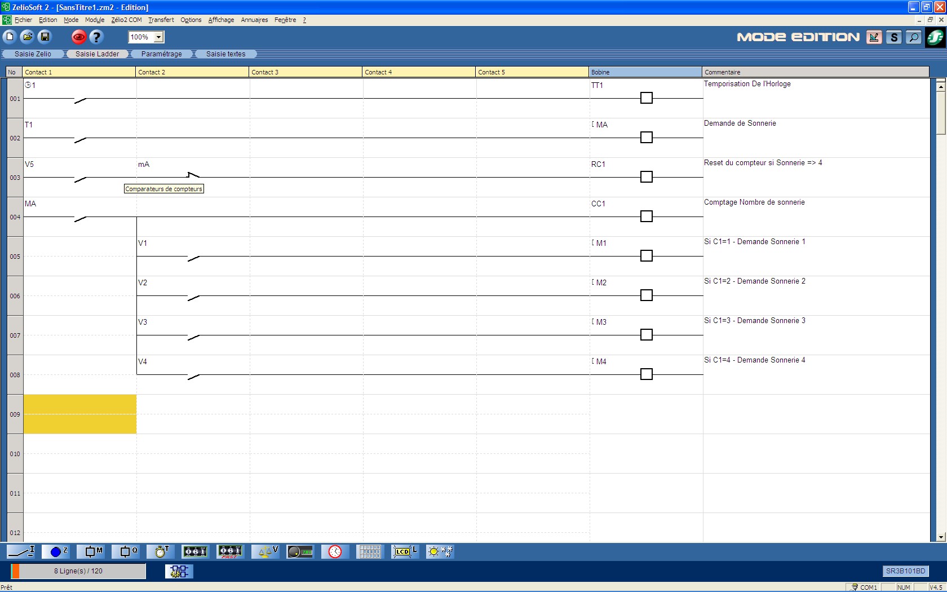Viewport: 947px width, 592px height.
Task: Select the fast counter icon
Action: (x=231, y=551)
